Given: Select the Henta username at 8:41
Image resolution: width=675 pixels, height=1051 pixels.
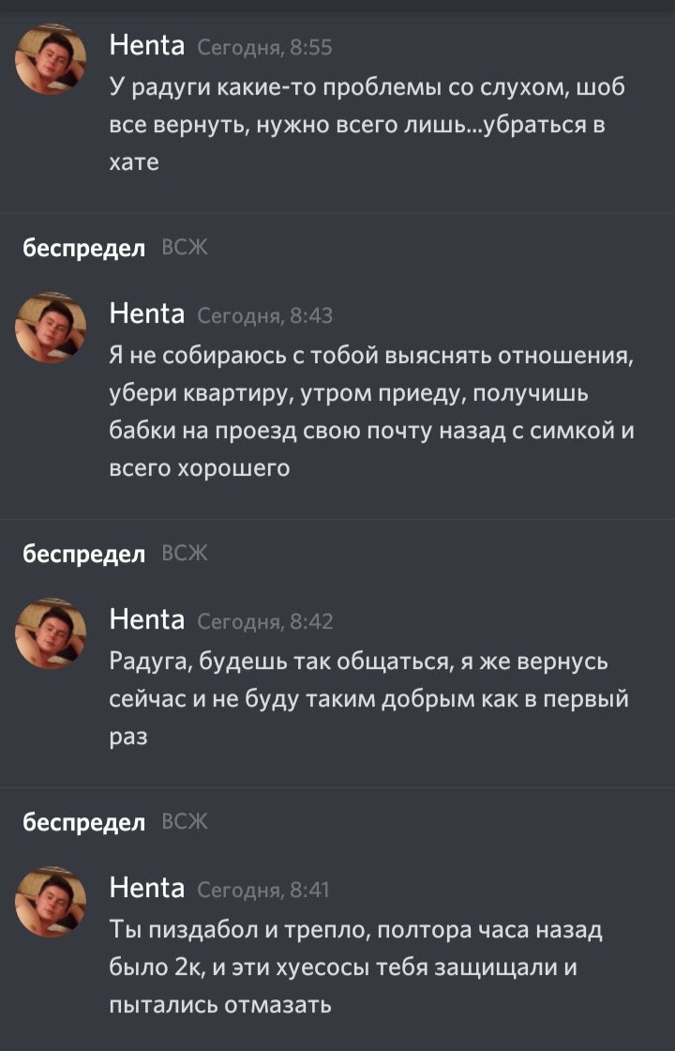Looking at the screenshot, I should coord(147,888).
